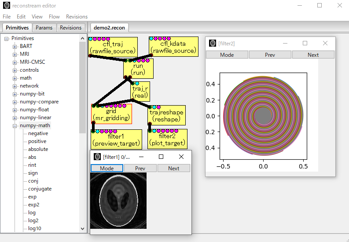Click the grid mr_gridding node
This screenshot has height=242, width=349.
click(111, 114)
